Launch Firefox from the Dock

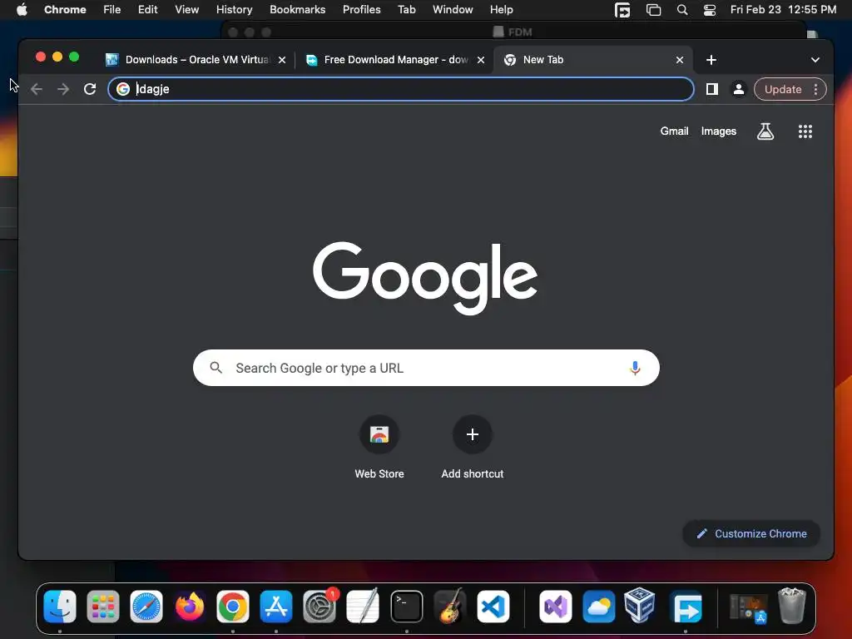[x=190, y=607]
